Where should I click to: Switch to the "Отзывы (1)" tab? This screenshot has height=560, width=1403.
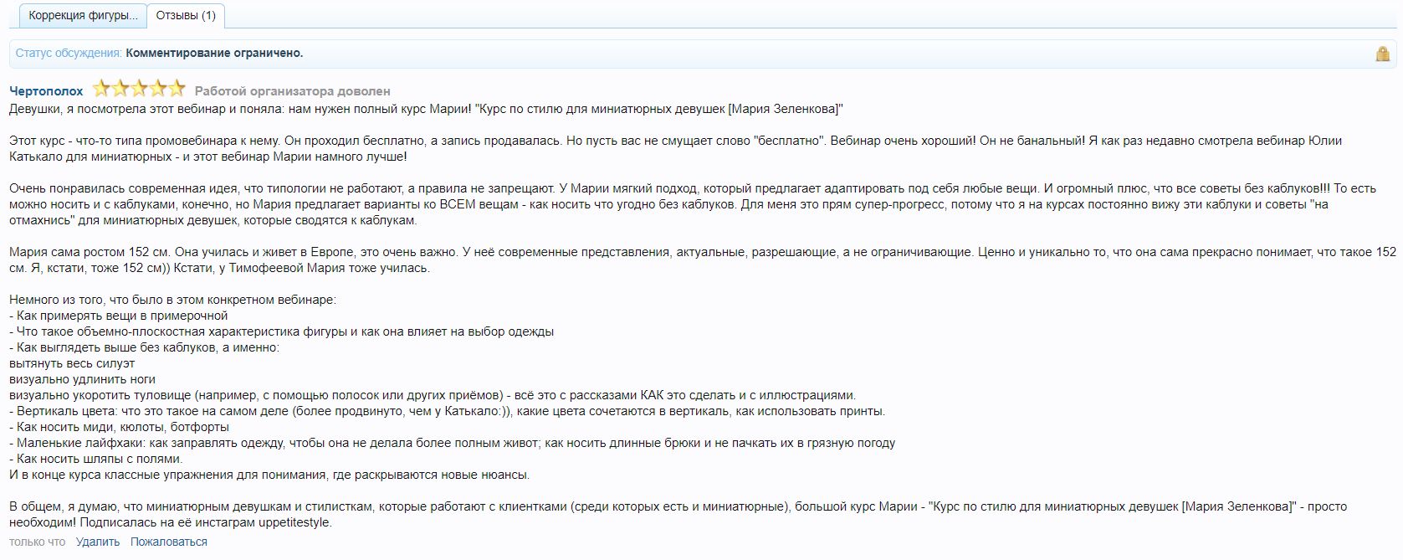185,16
